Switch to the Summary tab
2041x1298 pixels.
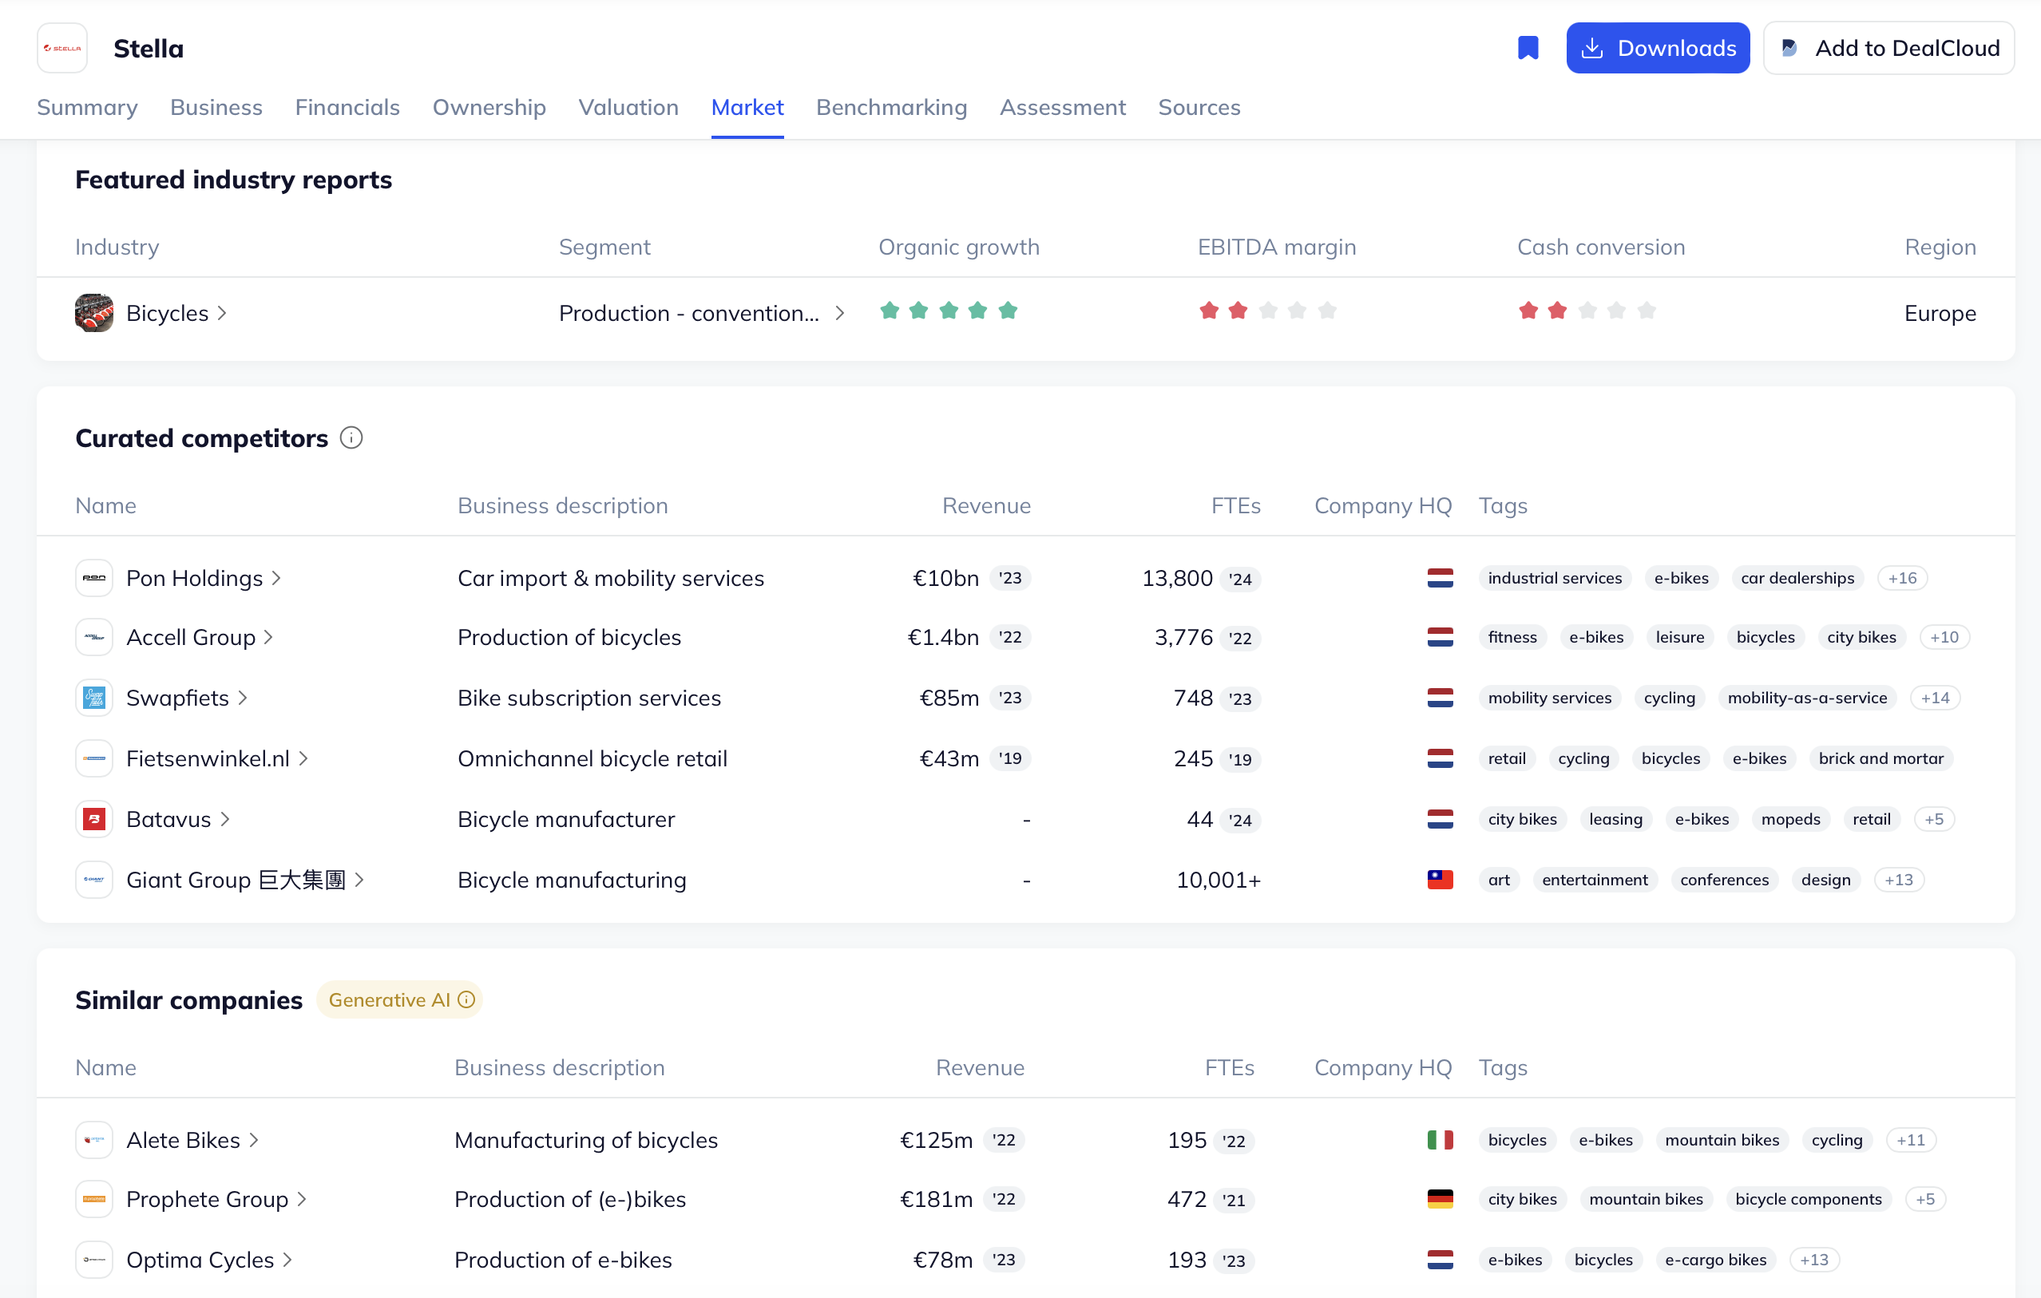click(87, 108)
